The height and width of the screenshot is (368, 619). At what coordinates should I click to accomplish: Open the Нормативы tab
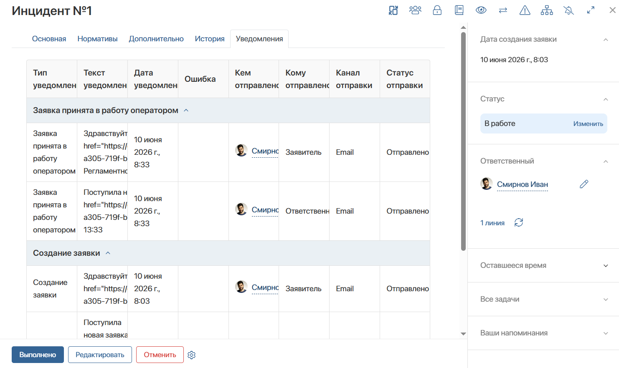(x=97, y=39)
